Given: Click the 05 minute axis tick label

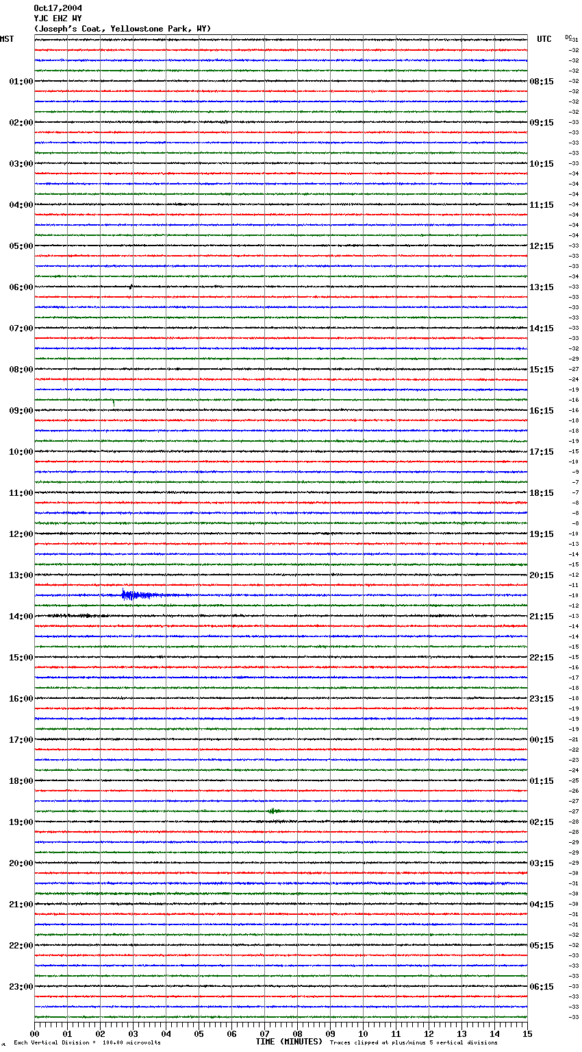Looking at the screenshot, I should tap(199, 1034).
